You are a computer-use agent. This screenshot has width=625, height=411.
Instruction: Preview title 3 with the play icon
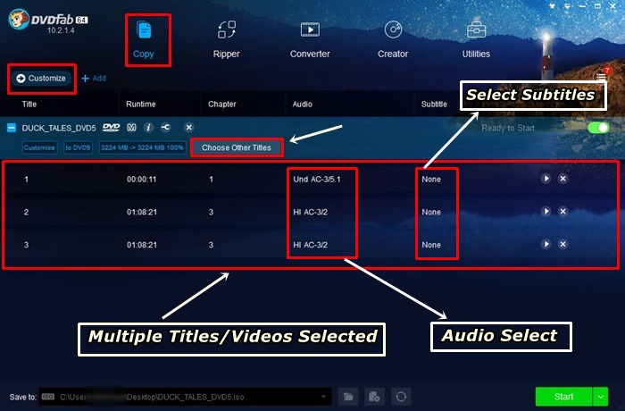(x=546, y=244)
